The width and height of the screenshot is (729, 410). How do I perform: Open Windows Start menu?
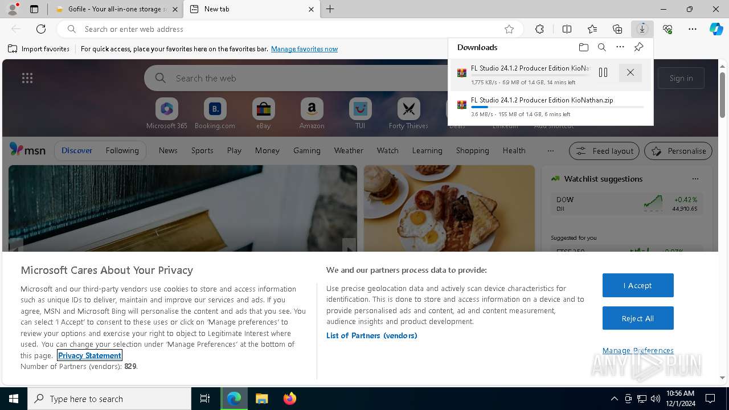pyautogui.click(x=14, y=399)
